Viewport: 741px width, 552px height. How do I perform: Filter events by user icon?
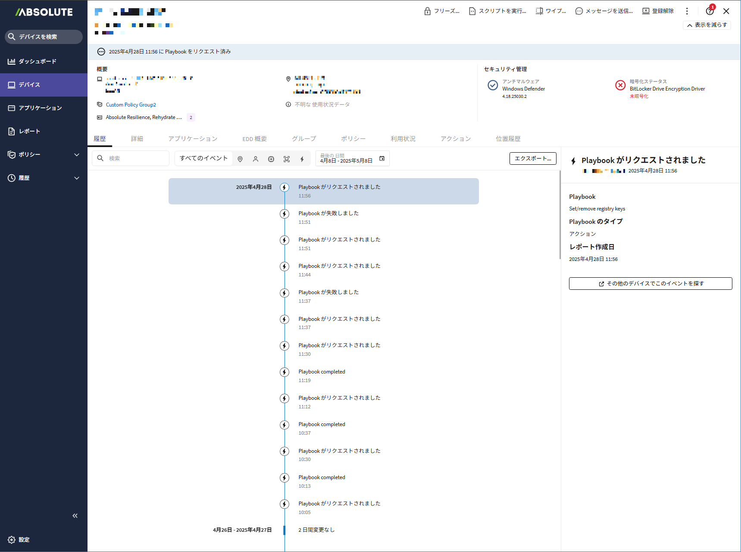pyautogui.click(x=256, y=159)
